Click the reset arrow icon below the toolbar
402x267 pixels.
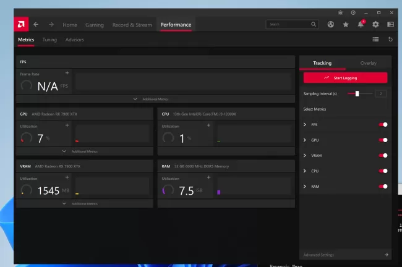[390, 40]
